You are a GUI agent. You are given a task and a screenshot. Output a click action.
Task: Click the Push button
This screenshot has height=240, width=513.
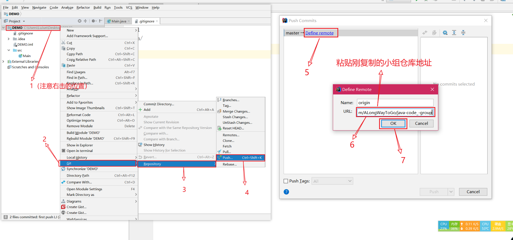point(434,192)
